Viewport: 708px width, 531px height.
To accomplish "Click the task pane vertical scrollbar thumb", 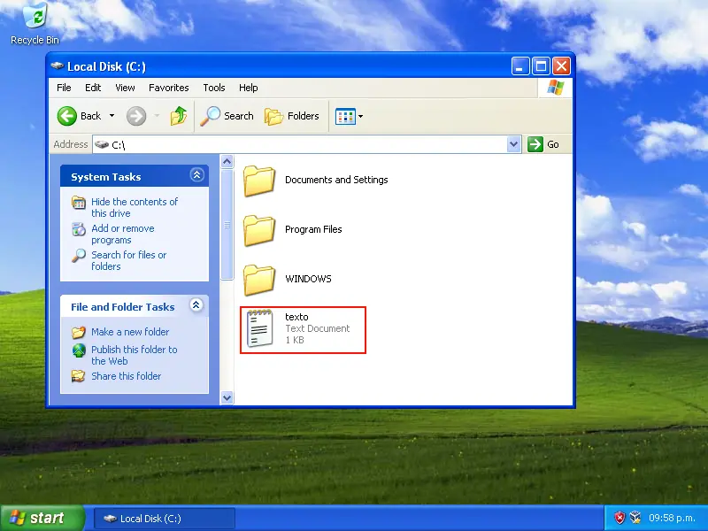I will tap(227, 225).
